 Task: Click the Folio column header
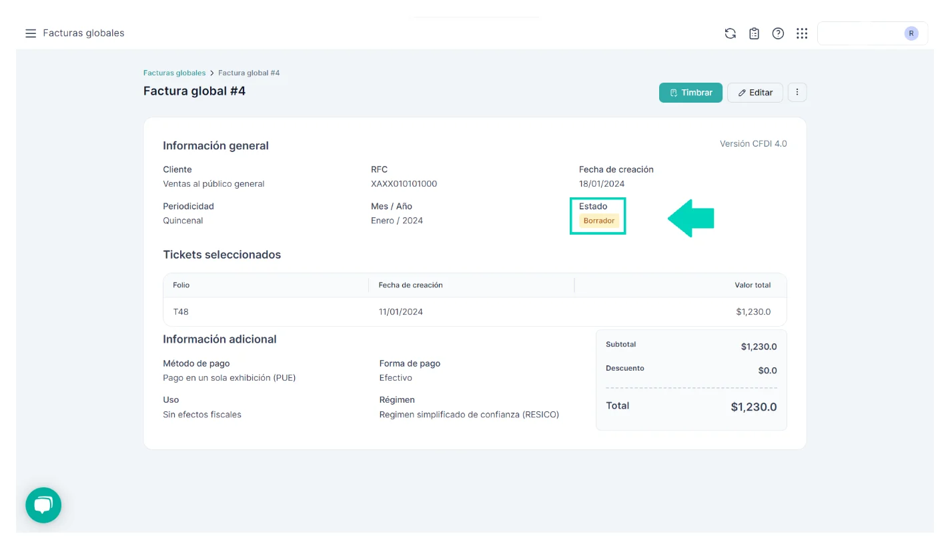181,285
